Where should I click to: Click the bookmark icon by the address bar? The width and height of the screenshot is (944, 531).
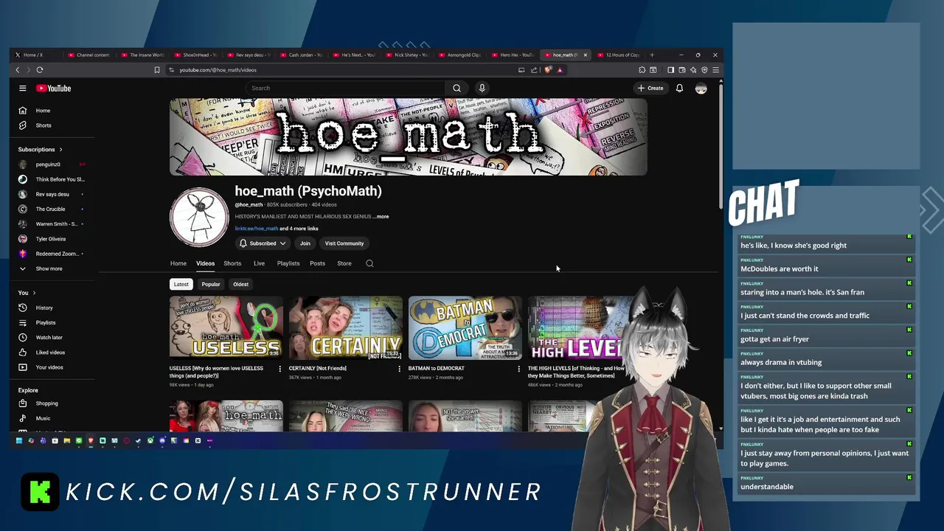pyautogui.click(x=157, y=70)
